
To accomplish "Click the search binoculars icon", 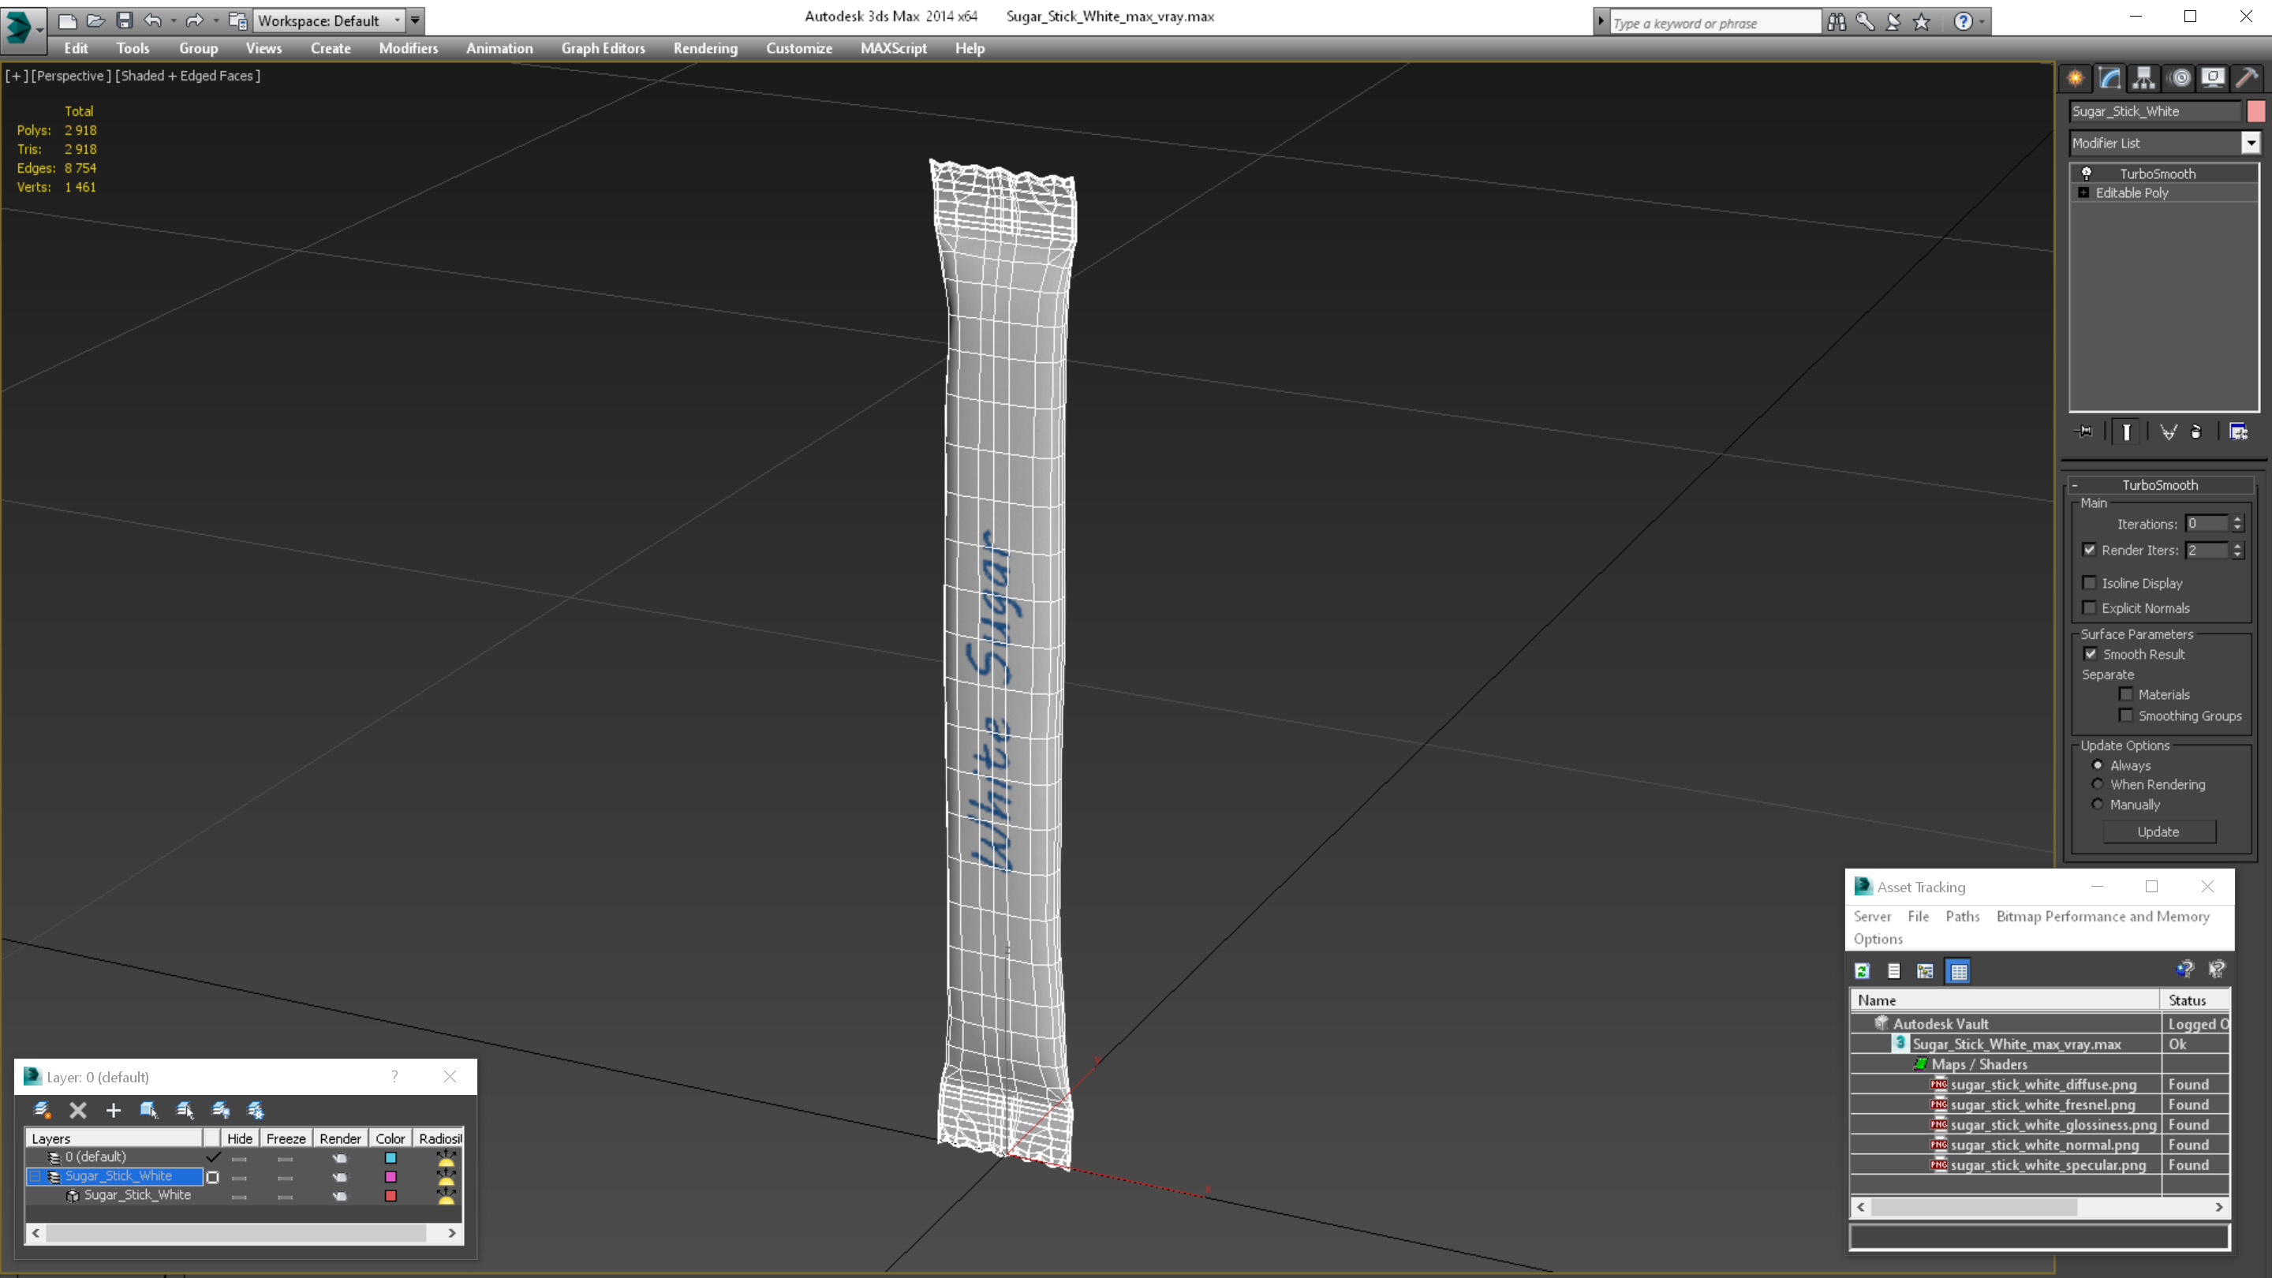I will (x=1837, y=22).
